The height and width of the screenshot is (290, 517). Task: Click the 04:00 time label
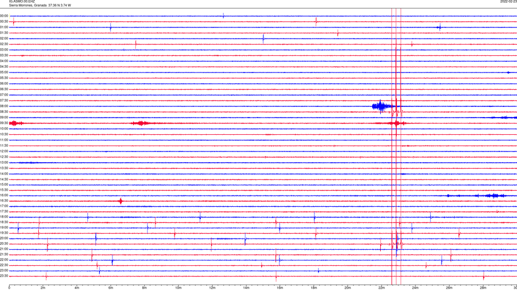tap(4, 61)
